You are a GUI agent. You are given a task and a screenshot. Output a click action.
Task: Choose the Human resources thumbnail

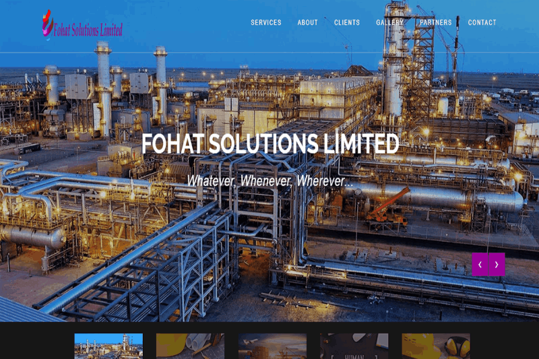point(354,346)
